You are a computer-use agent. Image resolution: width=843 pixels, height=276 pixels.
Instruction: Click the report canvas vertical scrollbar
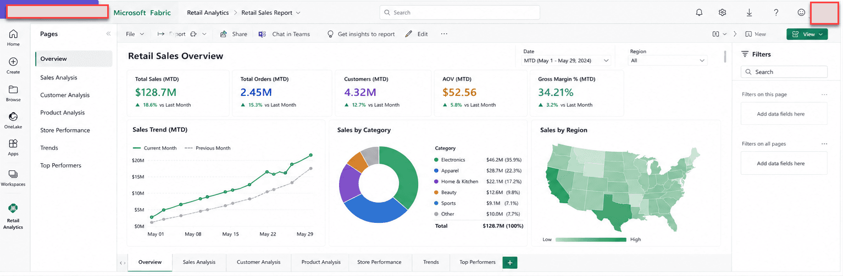click(x=725, y=56)
